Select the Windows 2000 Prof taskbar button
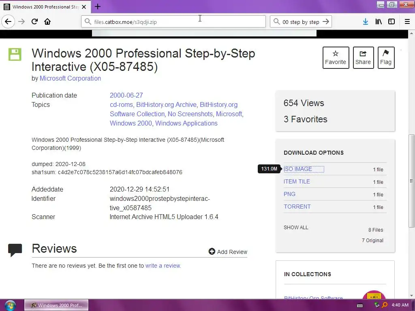 [56, 305]
